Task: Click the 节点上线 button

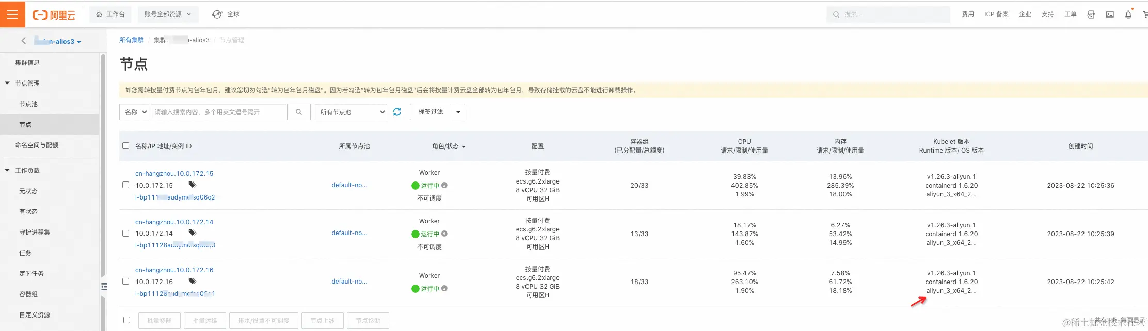Action: pyautogui.click(x=323, y=321)
